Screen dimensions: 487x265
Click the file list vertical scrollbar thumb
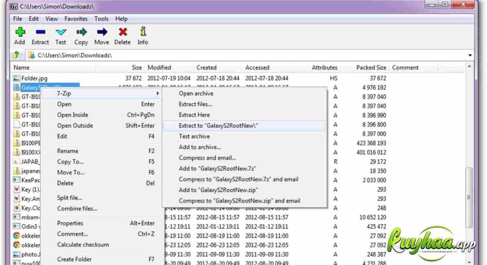469,197
